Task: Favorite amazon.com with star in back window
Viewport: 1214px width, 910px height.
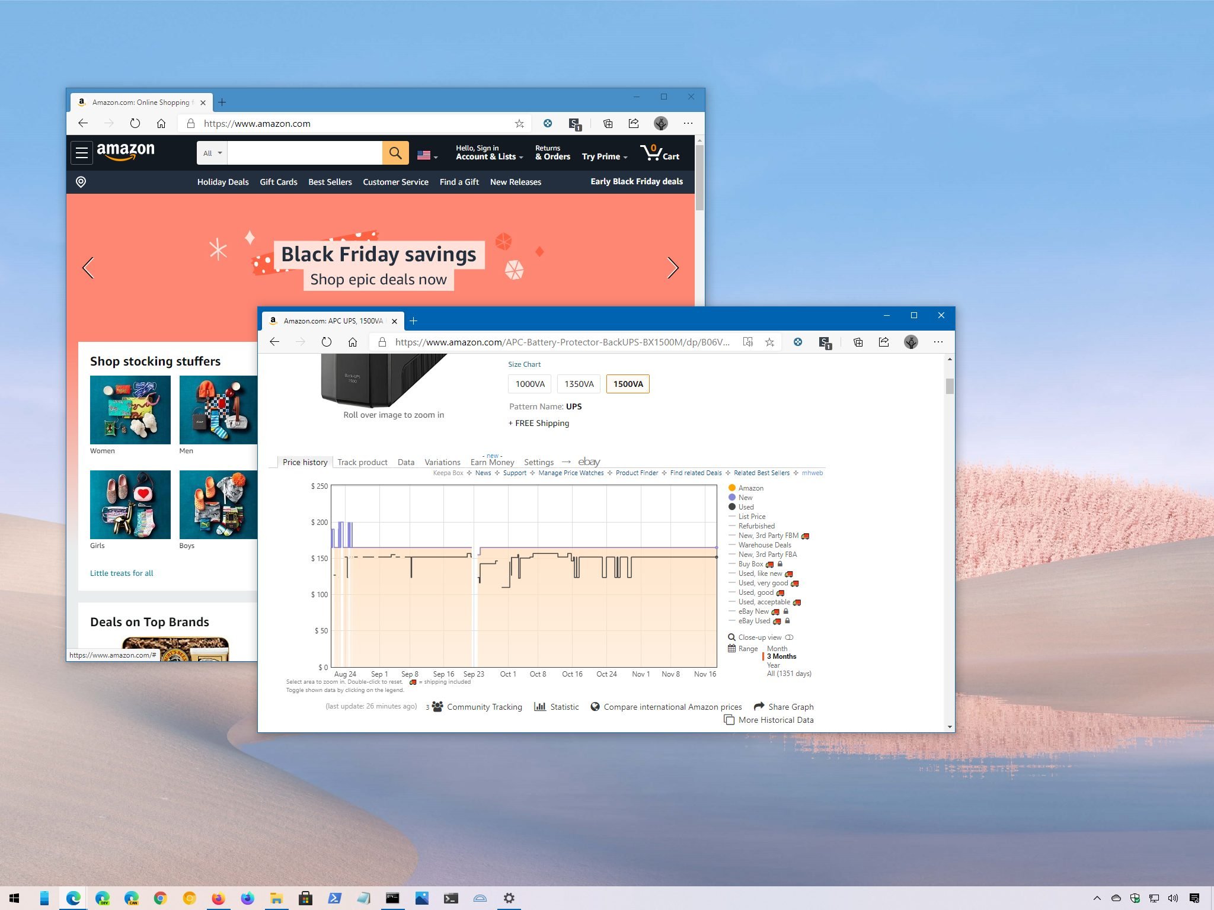Action: (519, 123)
